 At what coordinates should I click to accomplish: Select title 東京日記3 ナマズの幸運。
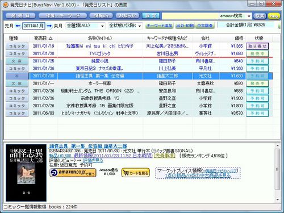99,68
